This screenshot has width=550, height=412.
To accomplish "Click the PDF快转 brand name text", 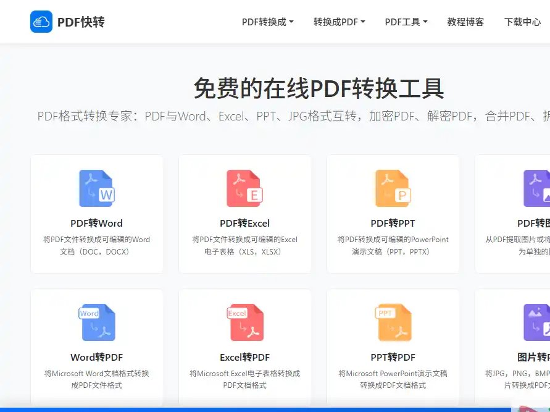I will 81,22.
